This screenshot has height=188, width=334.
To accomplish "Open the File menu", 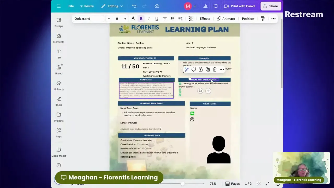I will point(71,6).
